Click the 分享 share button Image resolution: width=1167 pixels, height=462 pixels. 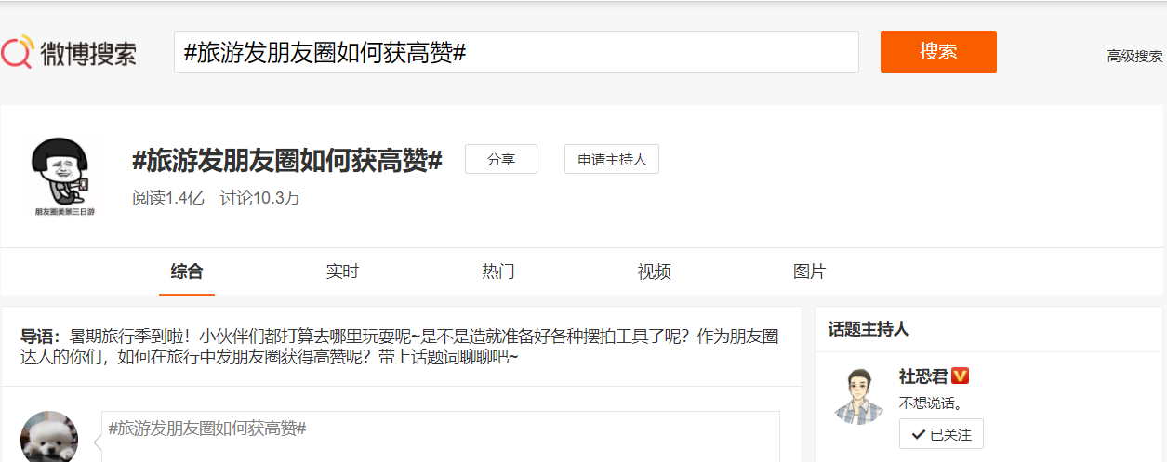pyautogui.click(x=501, y=160)
